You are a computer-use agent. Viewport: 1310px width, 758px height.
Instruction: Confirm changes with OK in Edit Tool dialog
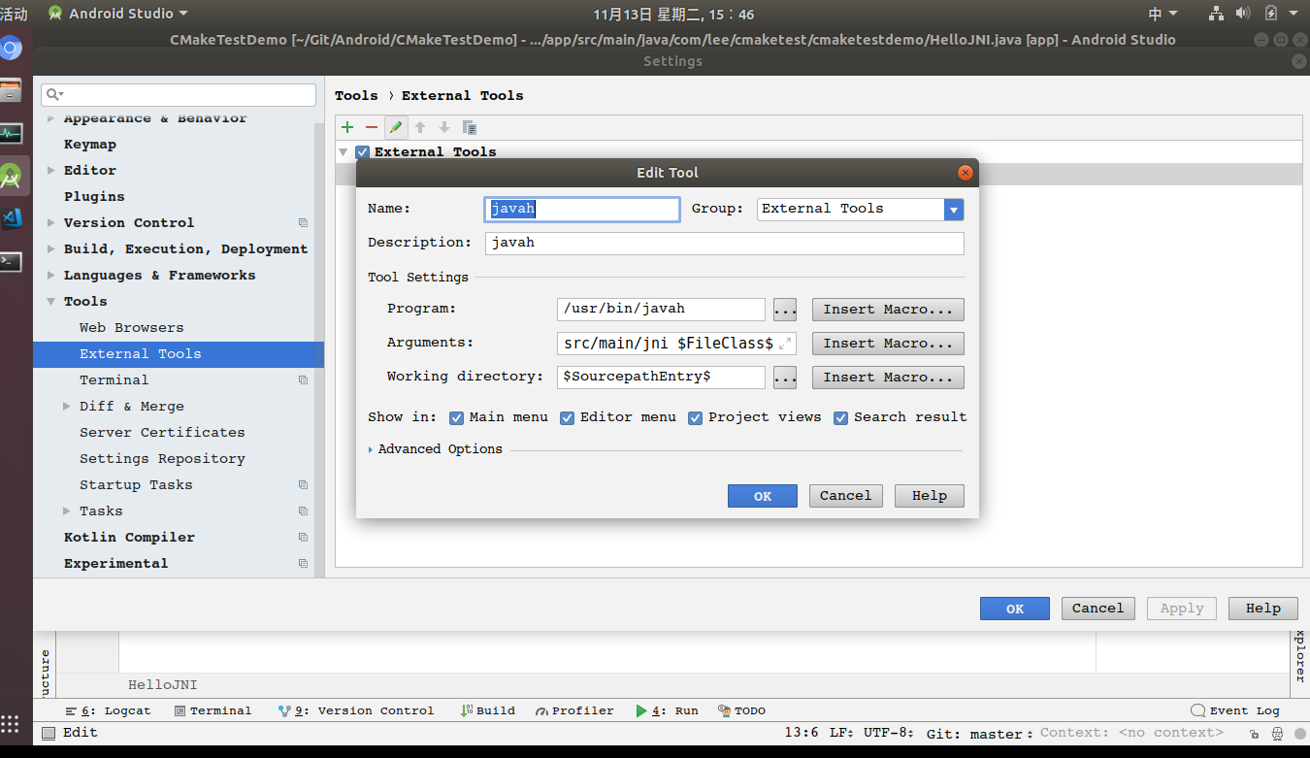click(x=762, y=495)
